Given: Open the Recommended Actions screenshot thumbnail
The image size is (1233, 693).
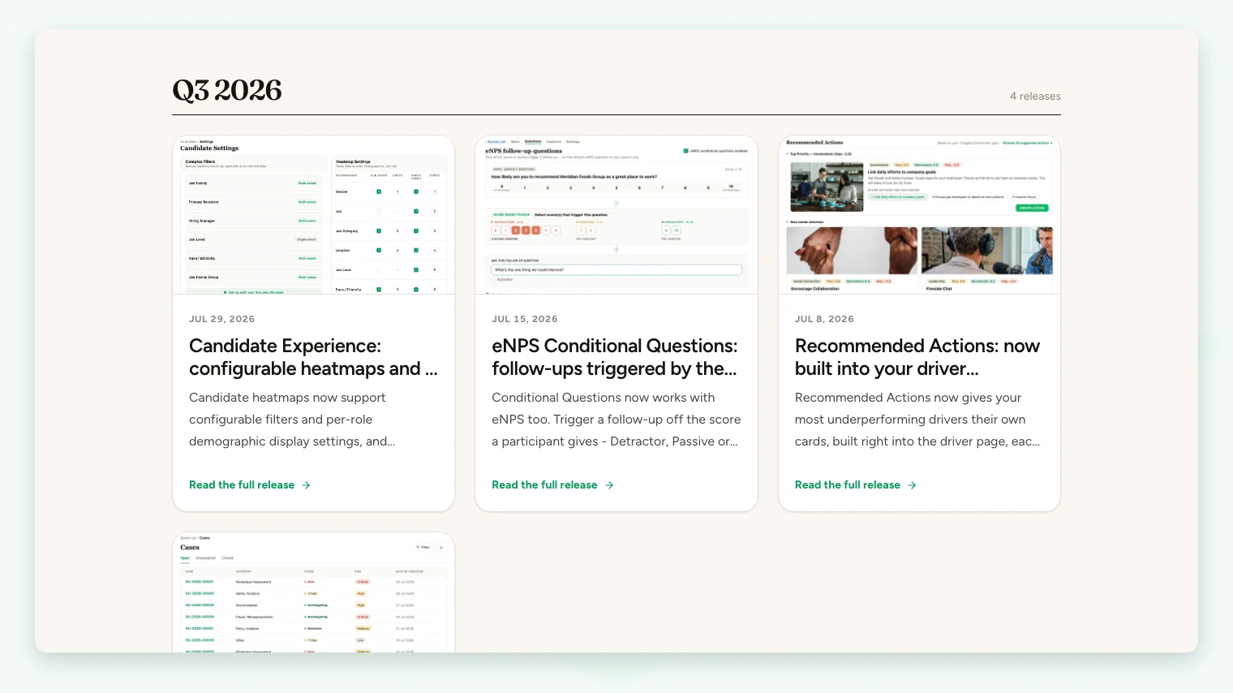Looking at the screenshot, I should (x=919, y=215).
